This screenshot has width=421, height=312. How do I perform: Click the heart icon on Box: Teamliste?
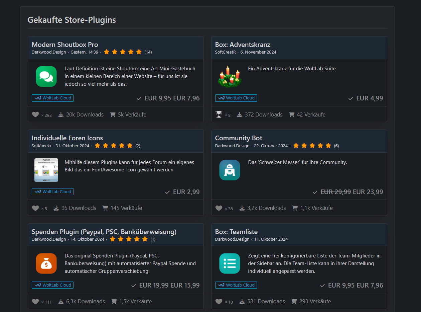[219, 302]
